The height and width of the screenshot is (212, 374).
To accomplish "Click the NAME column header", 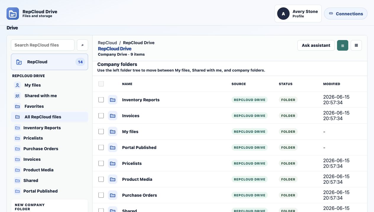I will (x=127, y=84).
